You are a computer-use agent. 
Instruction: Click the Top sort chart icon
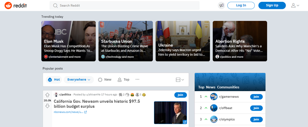pyautogui.click(x=120, y=79)
